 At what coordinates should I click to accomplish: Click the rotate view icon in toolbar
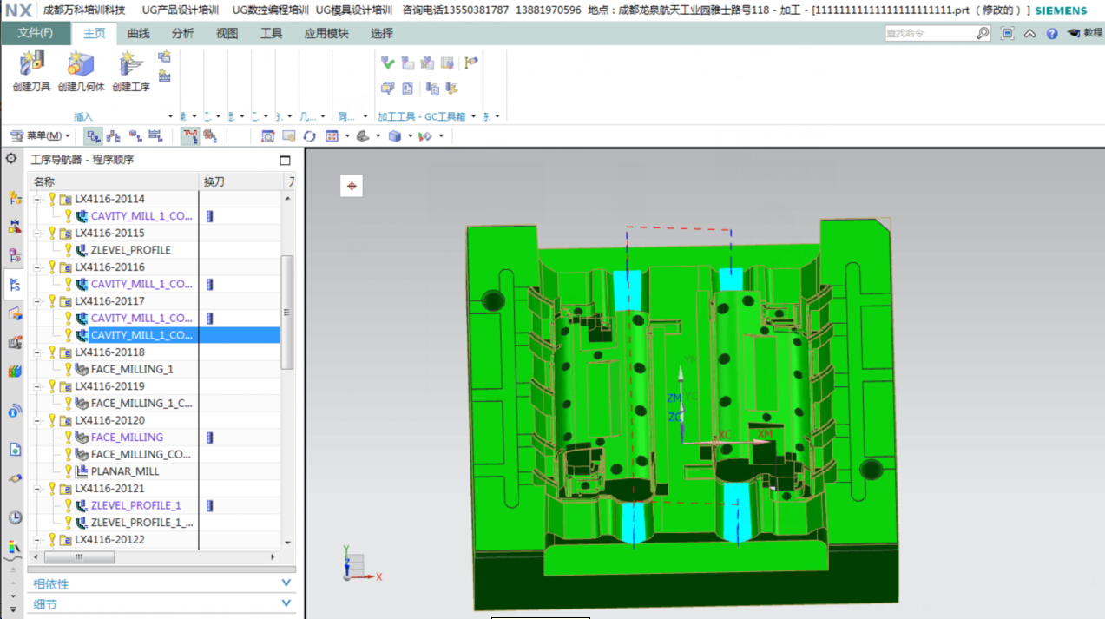(309, 136)
